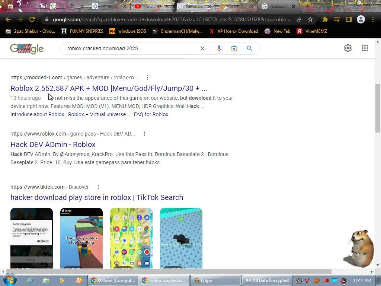Close the active roblox search tab
381x286 pixels.
pos(294,6)
